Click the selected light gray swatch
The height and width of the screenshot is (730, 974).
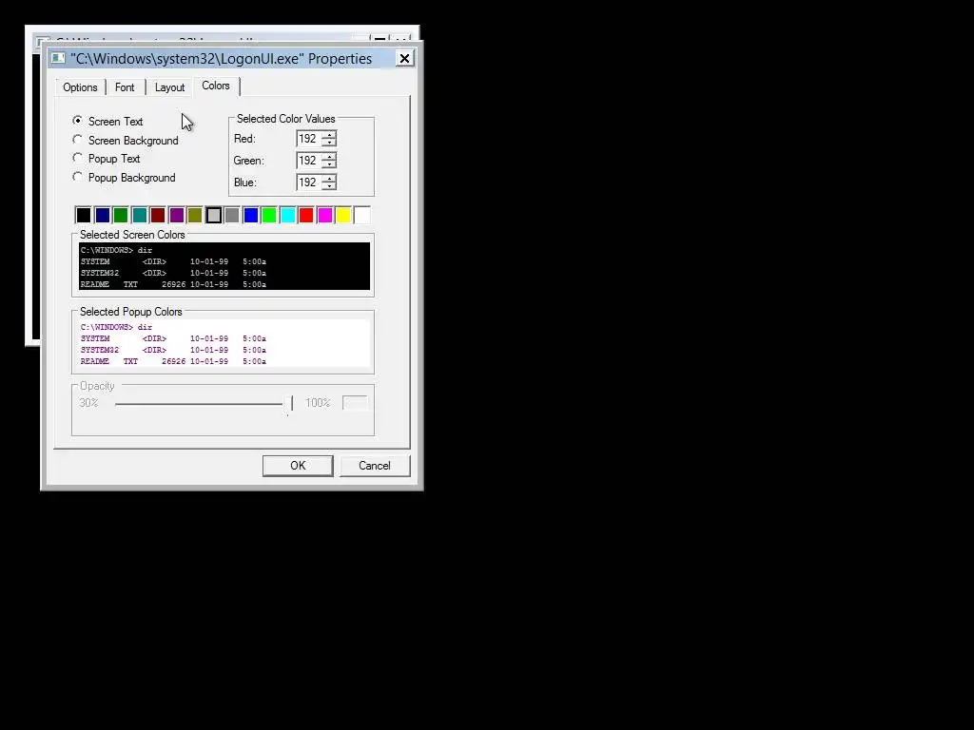click(214, 215)
